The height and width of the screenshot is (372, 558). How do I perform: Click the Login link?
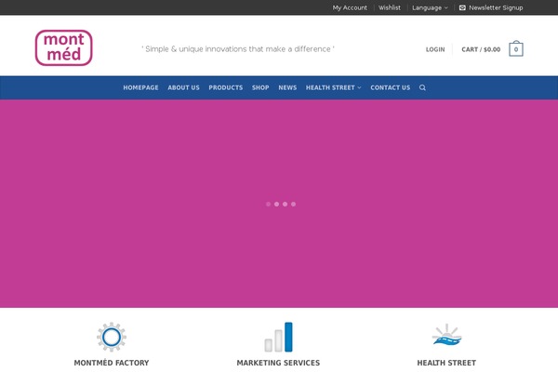click(435, 49)
